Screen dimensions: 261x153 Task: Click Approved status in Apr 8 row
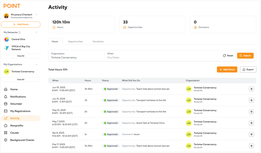pyautogui.click(x=111, y=134)
